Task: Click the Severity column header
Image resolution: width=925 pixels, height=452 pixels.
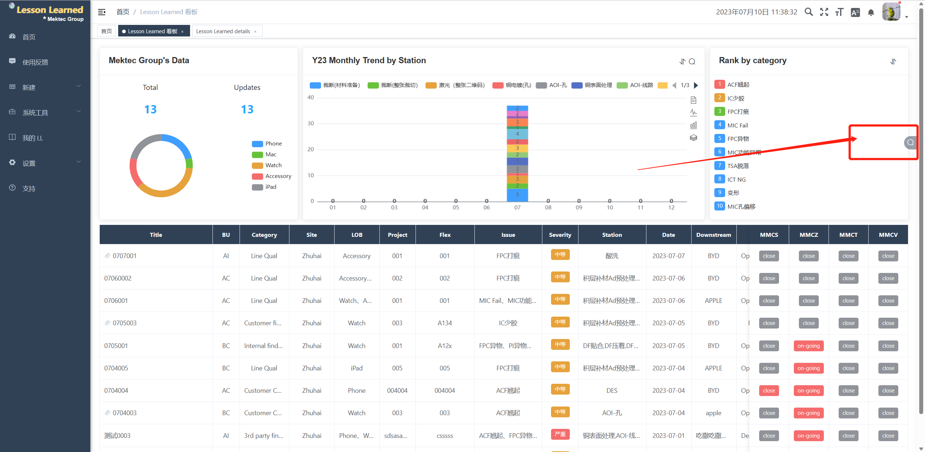Action: coord(560,235)
